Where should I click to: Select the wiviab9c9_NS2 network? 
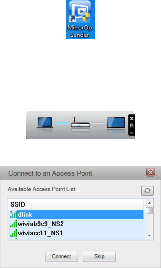pos(75,224)
